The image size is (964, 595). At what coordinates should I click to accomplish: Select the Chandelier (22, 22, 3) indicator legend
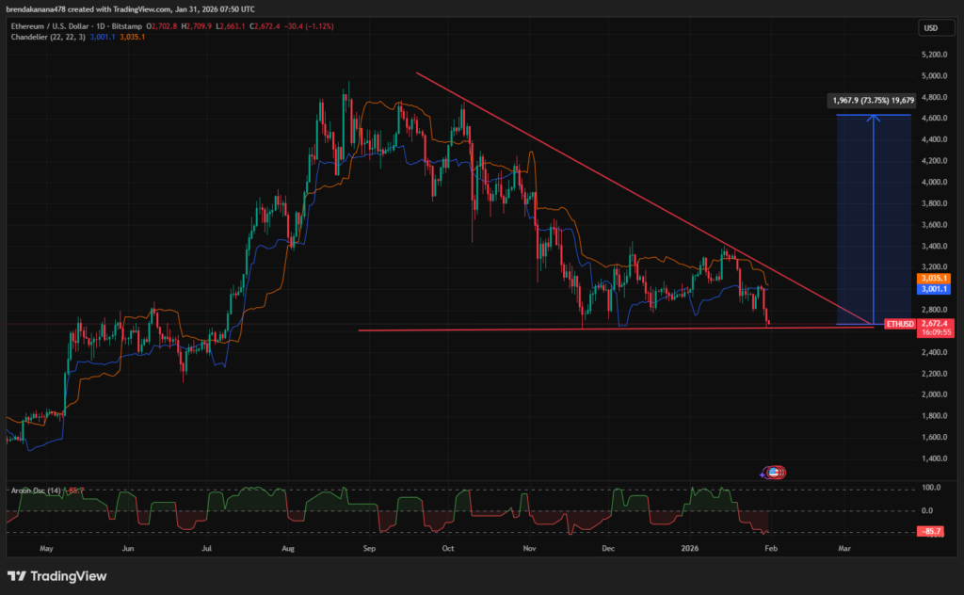(x=48, y=37)
